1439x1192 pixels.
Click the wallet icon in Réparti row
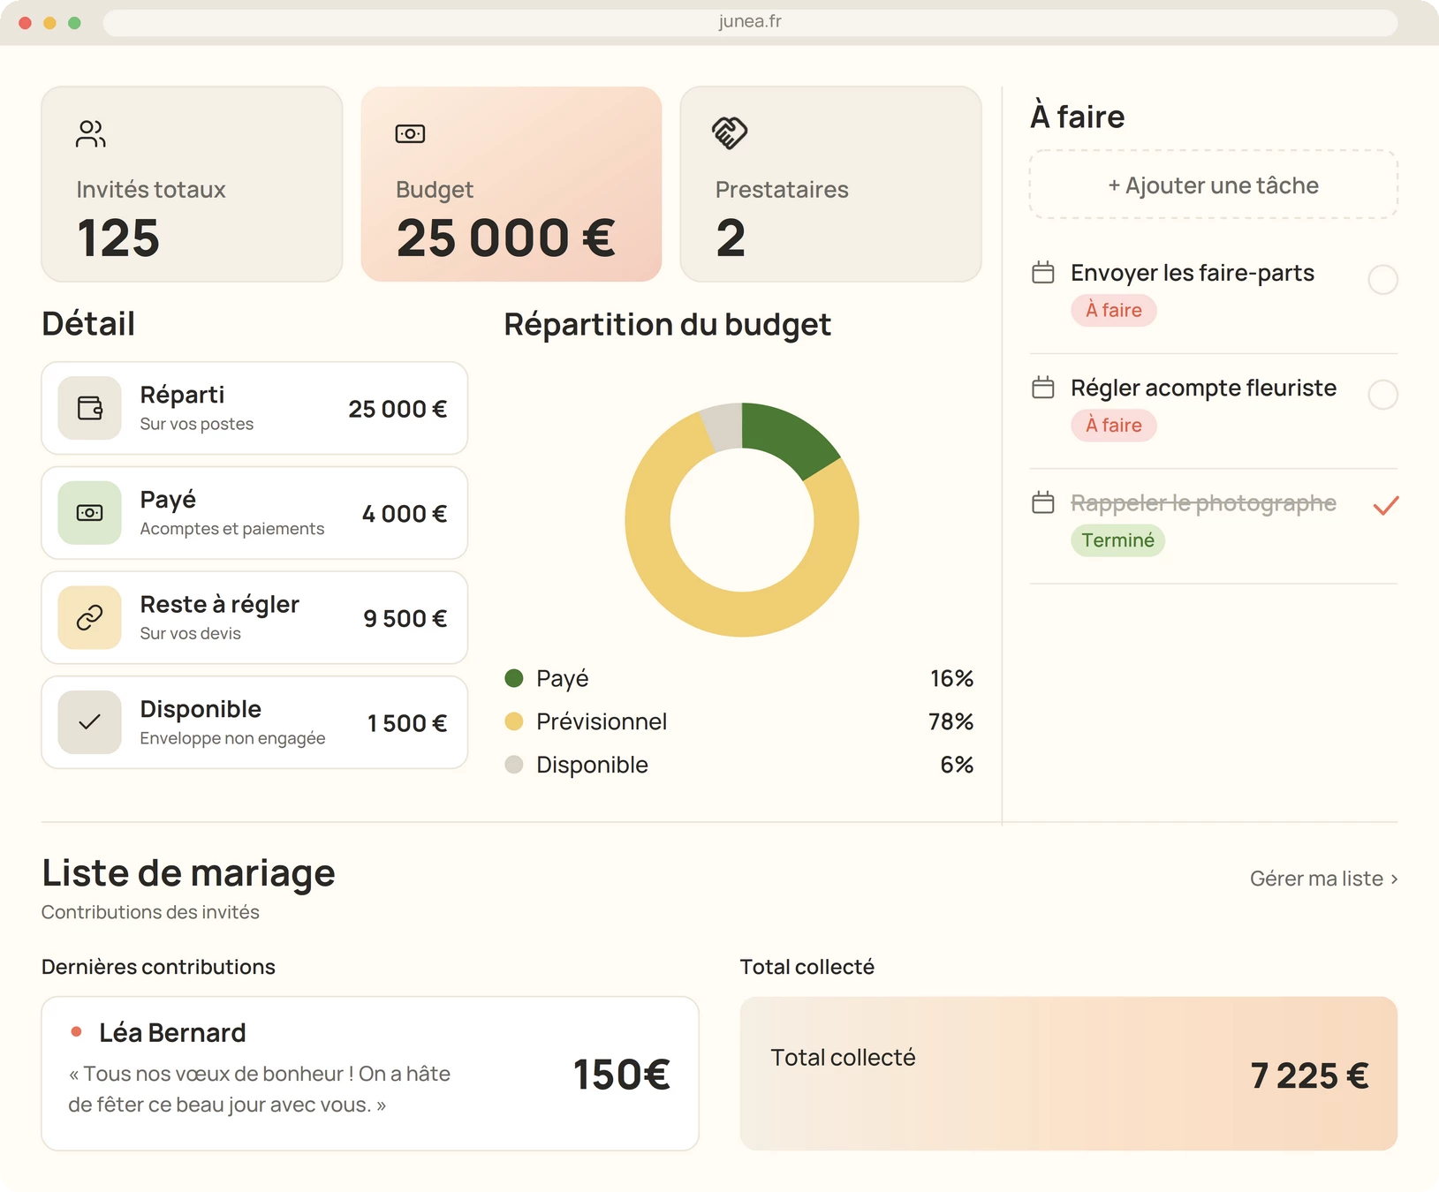point(89,408)
